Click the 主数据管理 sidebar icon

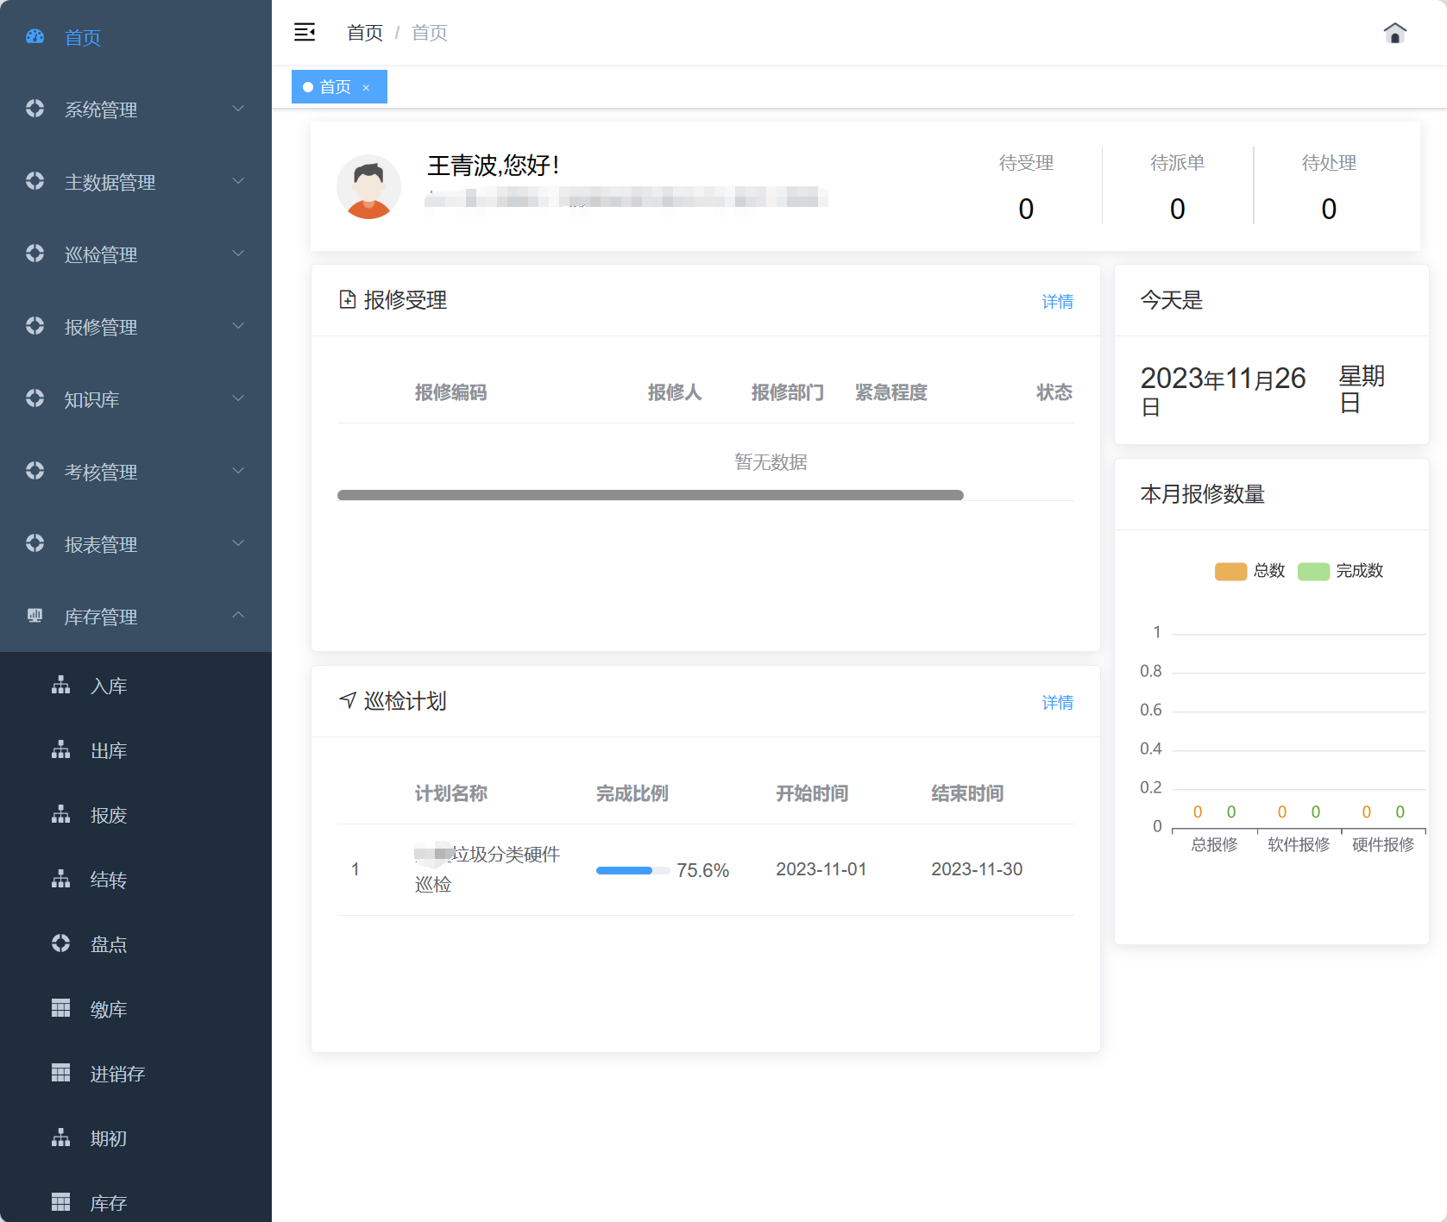[35, 181]
